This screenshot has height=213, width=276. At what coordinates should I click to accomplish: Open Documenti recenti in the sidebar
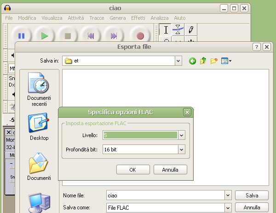39,90
